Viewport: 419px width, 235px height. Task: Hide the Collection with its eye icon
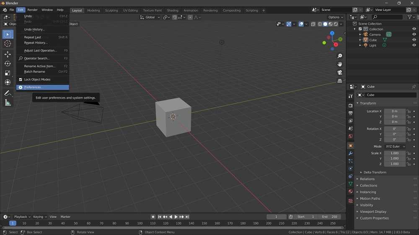point(414,29)
